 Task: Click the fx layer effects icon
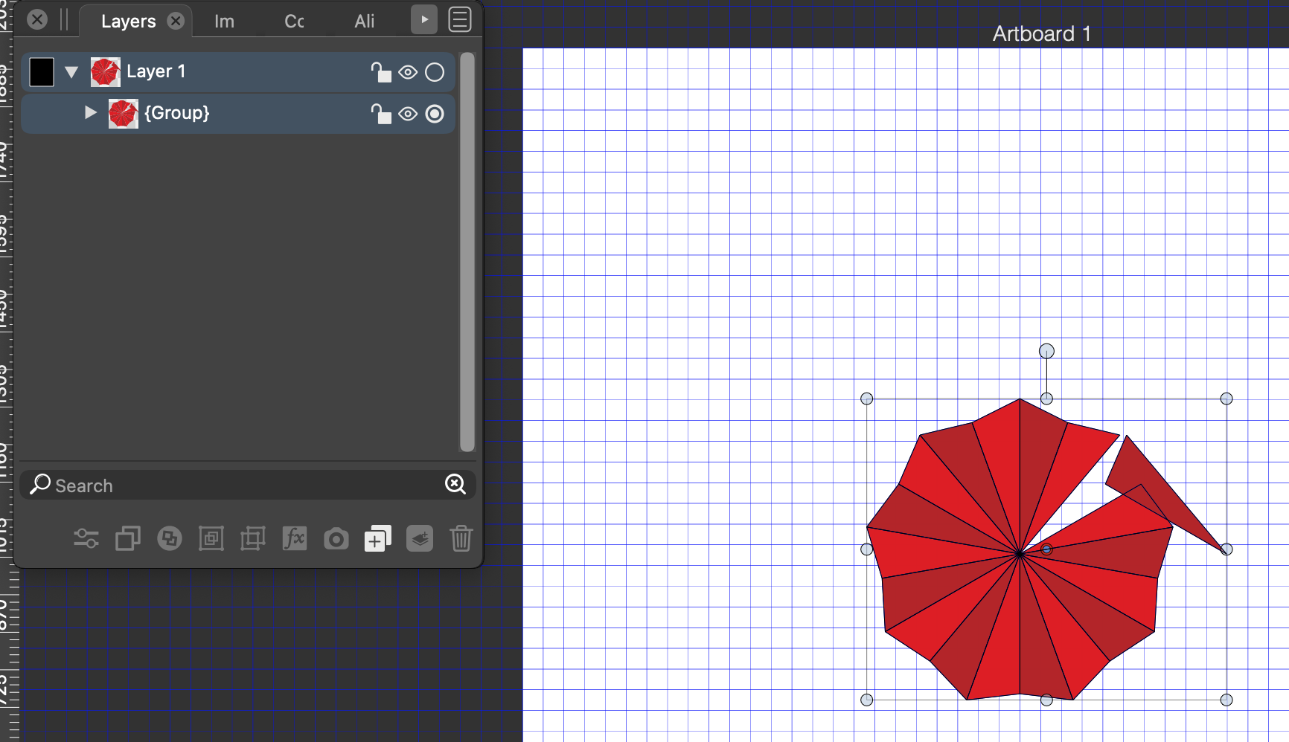coord(294,538)
